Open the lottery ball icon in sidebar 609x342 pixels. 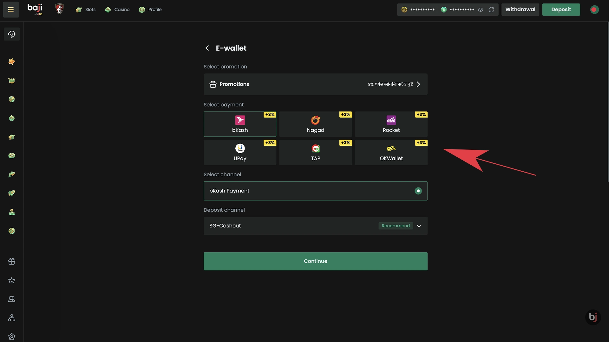coord(12,231)
